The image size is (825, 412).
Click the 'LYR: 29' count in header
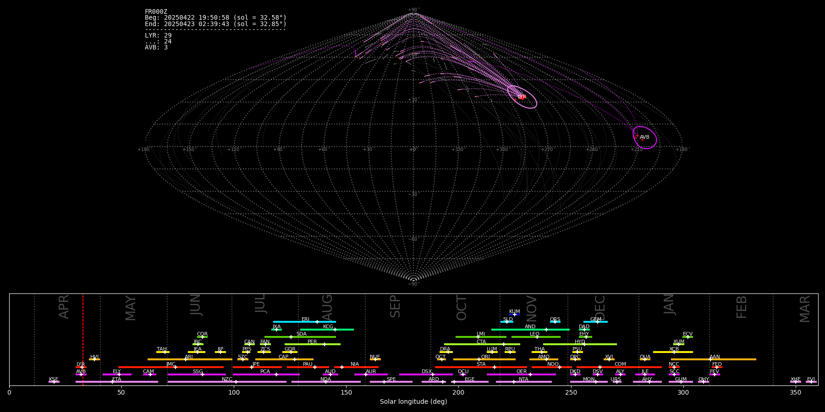coord(158,35)
